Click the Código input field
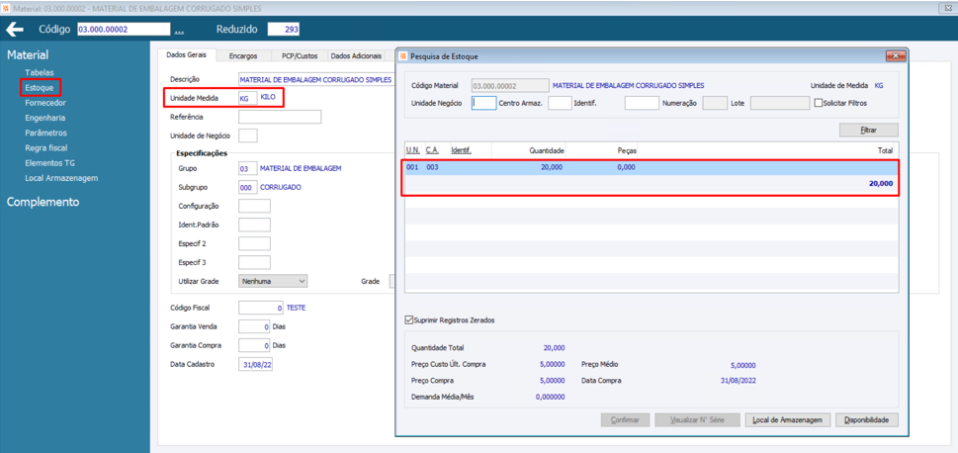The width and height of the screenshot is (958, 453). tap(123, 30)
